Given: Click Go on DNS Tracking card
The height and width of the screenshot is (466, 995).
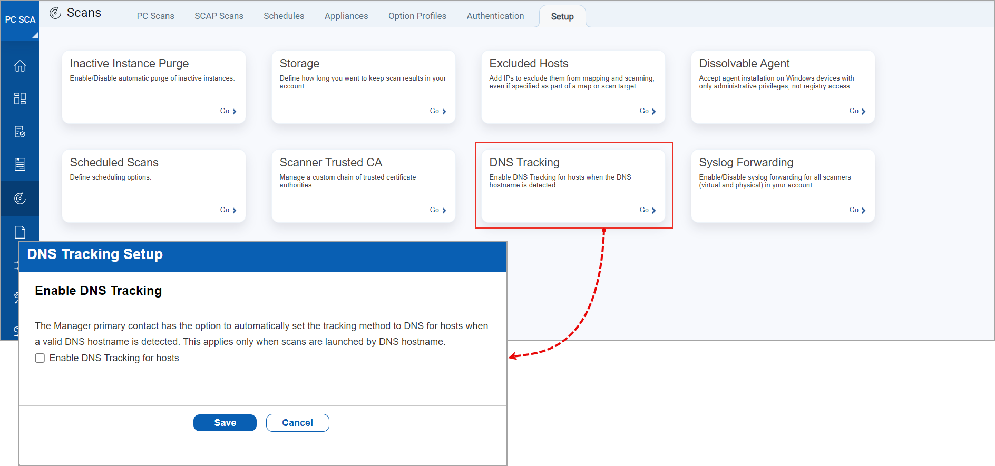Looking at the screenshot, I should 648,210.
